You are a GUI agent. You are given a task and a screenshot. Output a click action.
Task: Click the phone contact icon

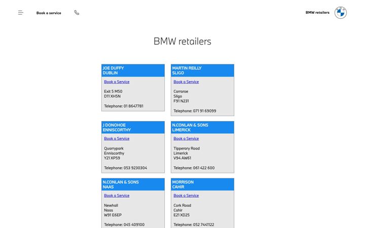click(77, 13)
